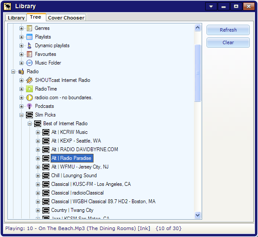This screenshot has height=237, width=258.
Task: Click the SHOUTcast Internet Radio icon
Action: pyautogui.click(x=29, y=80)
